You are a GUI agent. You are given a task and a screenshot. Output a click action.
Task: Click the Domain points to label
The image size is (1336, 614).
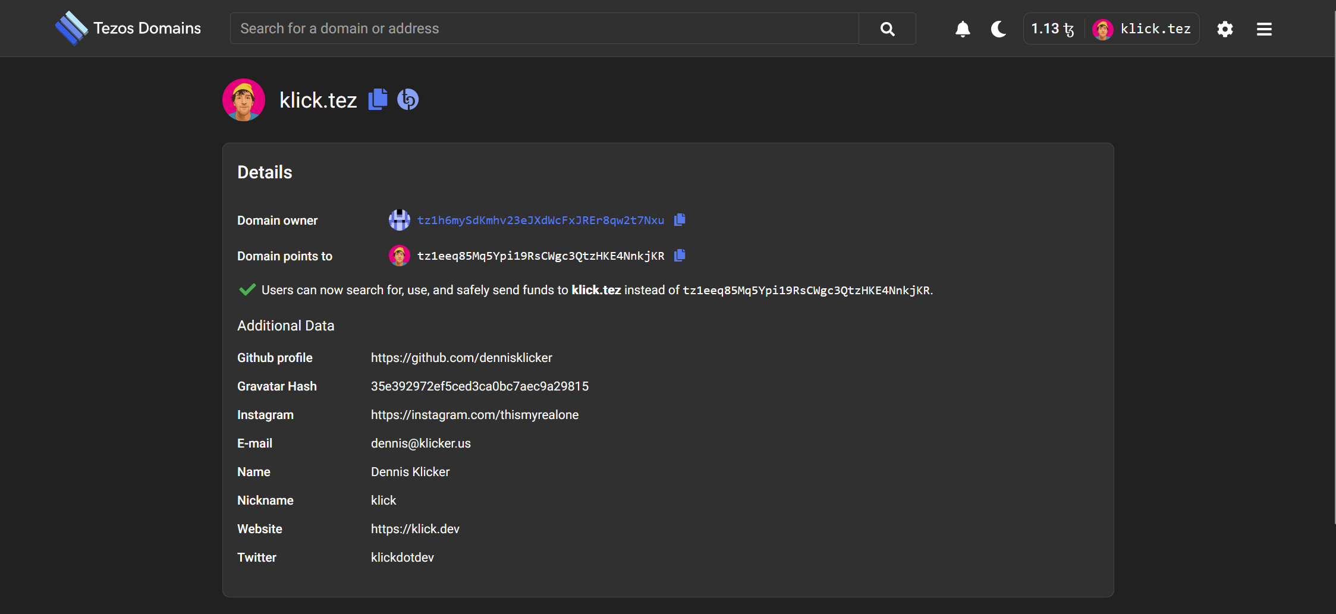285,256
